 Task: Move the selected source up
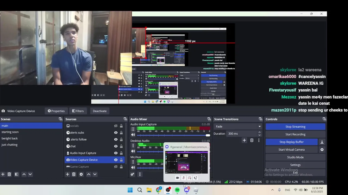89,174
